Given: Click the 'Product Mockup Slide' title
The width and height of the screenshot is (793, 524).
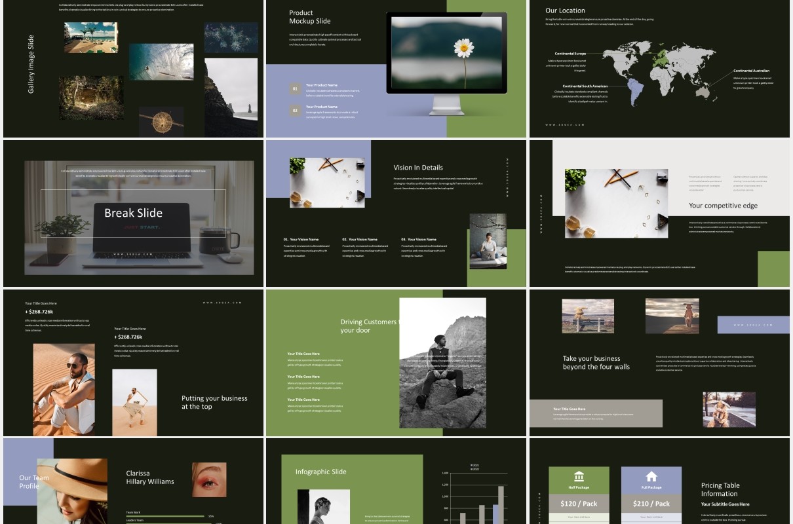Looking at the screenshot, I should (x=310, y=17).
